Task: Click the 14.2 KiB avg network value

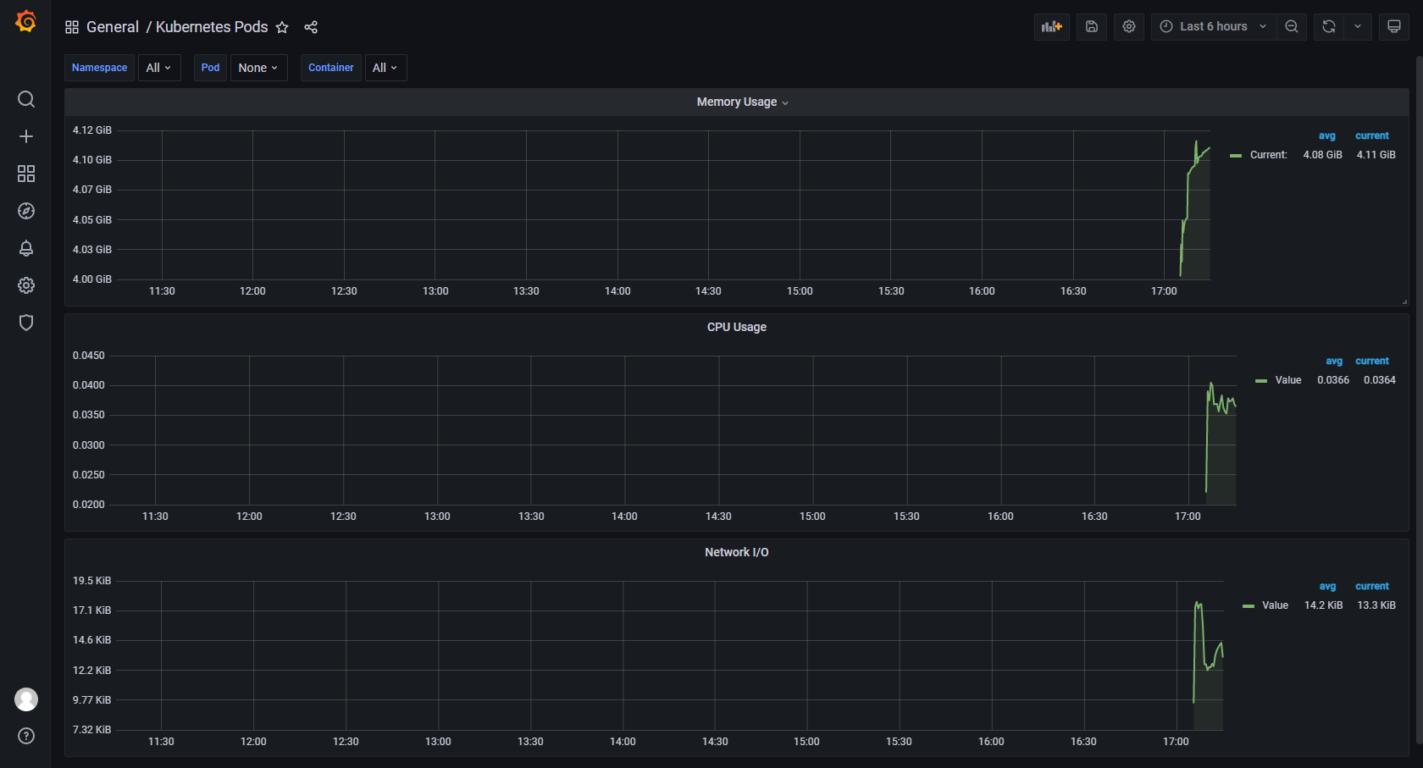Action: point(1323,605)
